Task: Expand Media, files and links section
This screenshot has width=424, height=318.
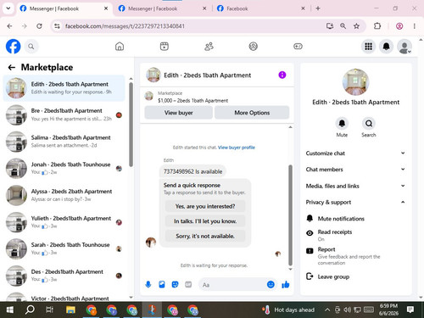Action: (x=355, y=186)
